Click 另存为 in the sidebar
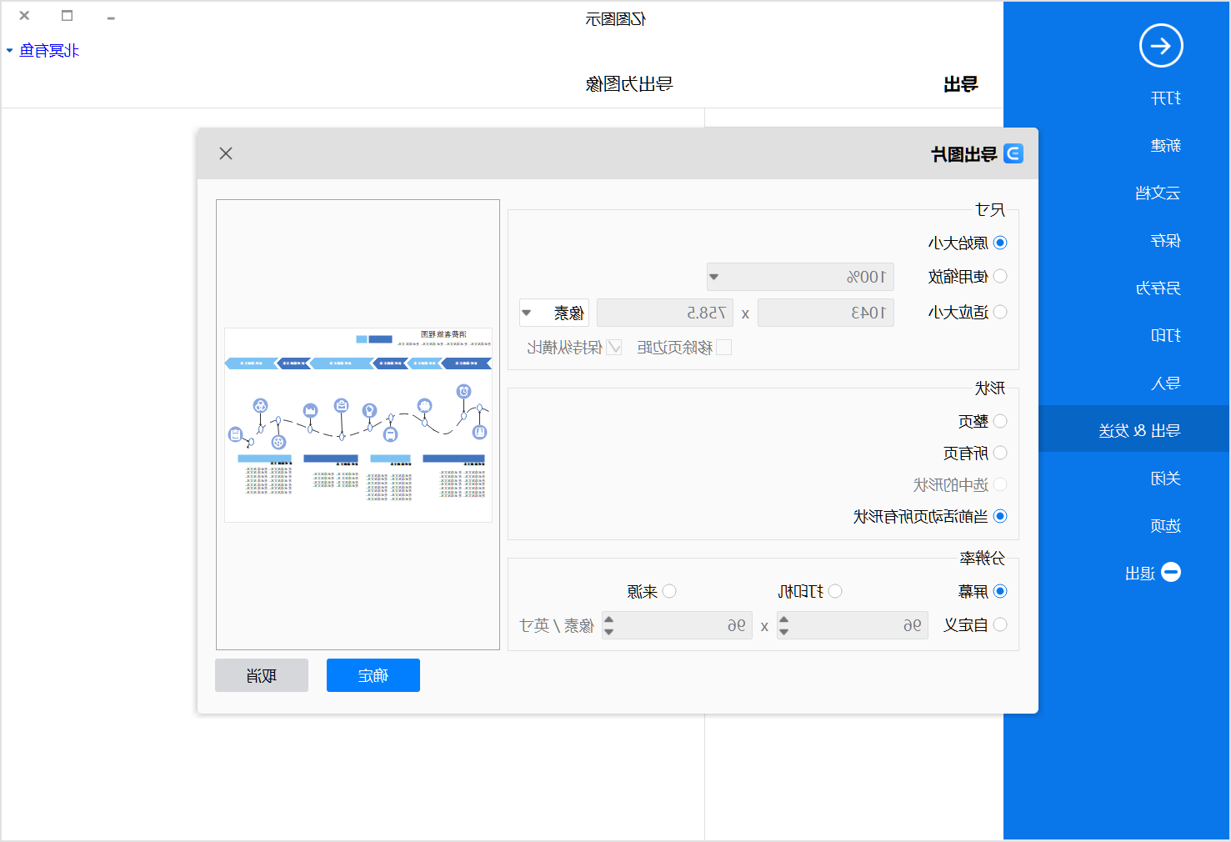Screen dimensions: 1231x842 1158,288
